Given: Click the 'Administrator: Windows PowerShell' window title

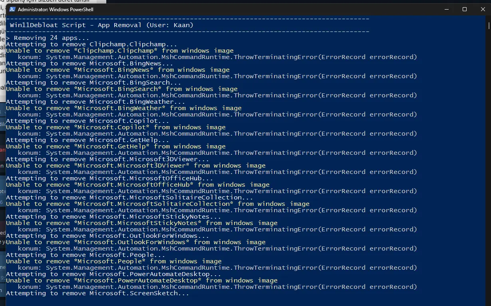Looking at the screenshot, I should pyautogui.click(x=56, y=9).
